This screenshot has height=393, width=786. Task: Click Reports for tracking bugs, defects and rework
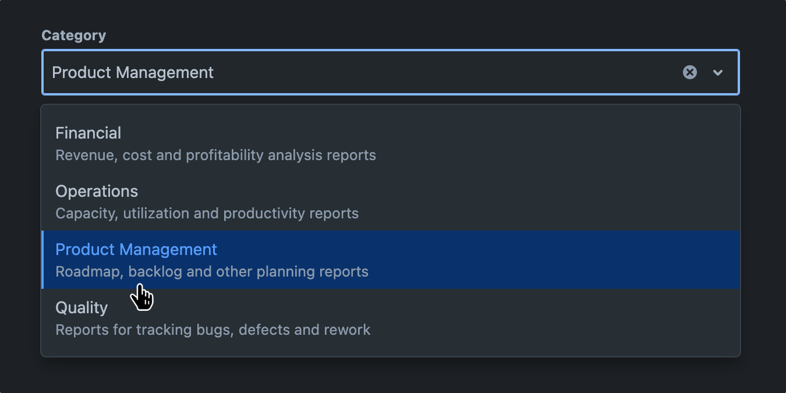coord(213,330)
